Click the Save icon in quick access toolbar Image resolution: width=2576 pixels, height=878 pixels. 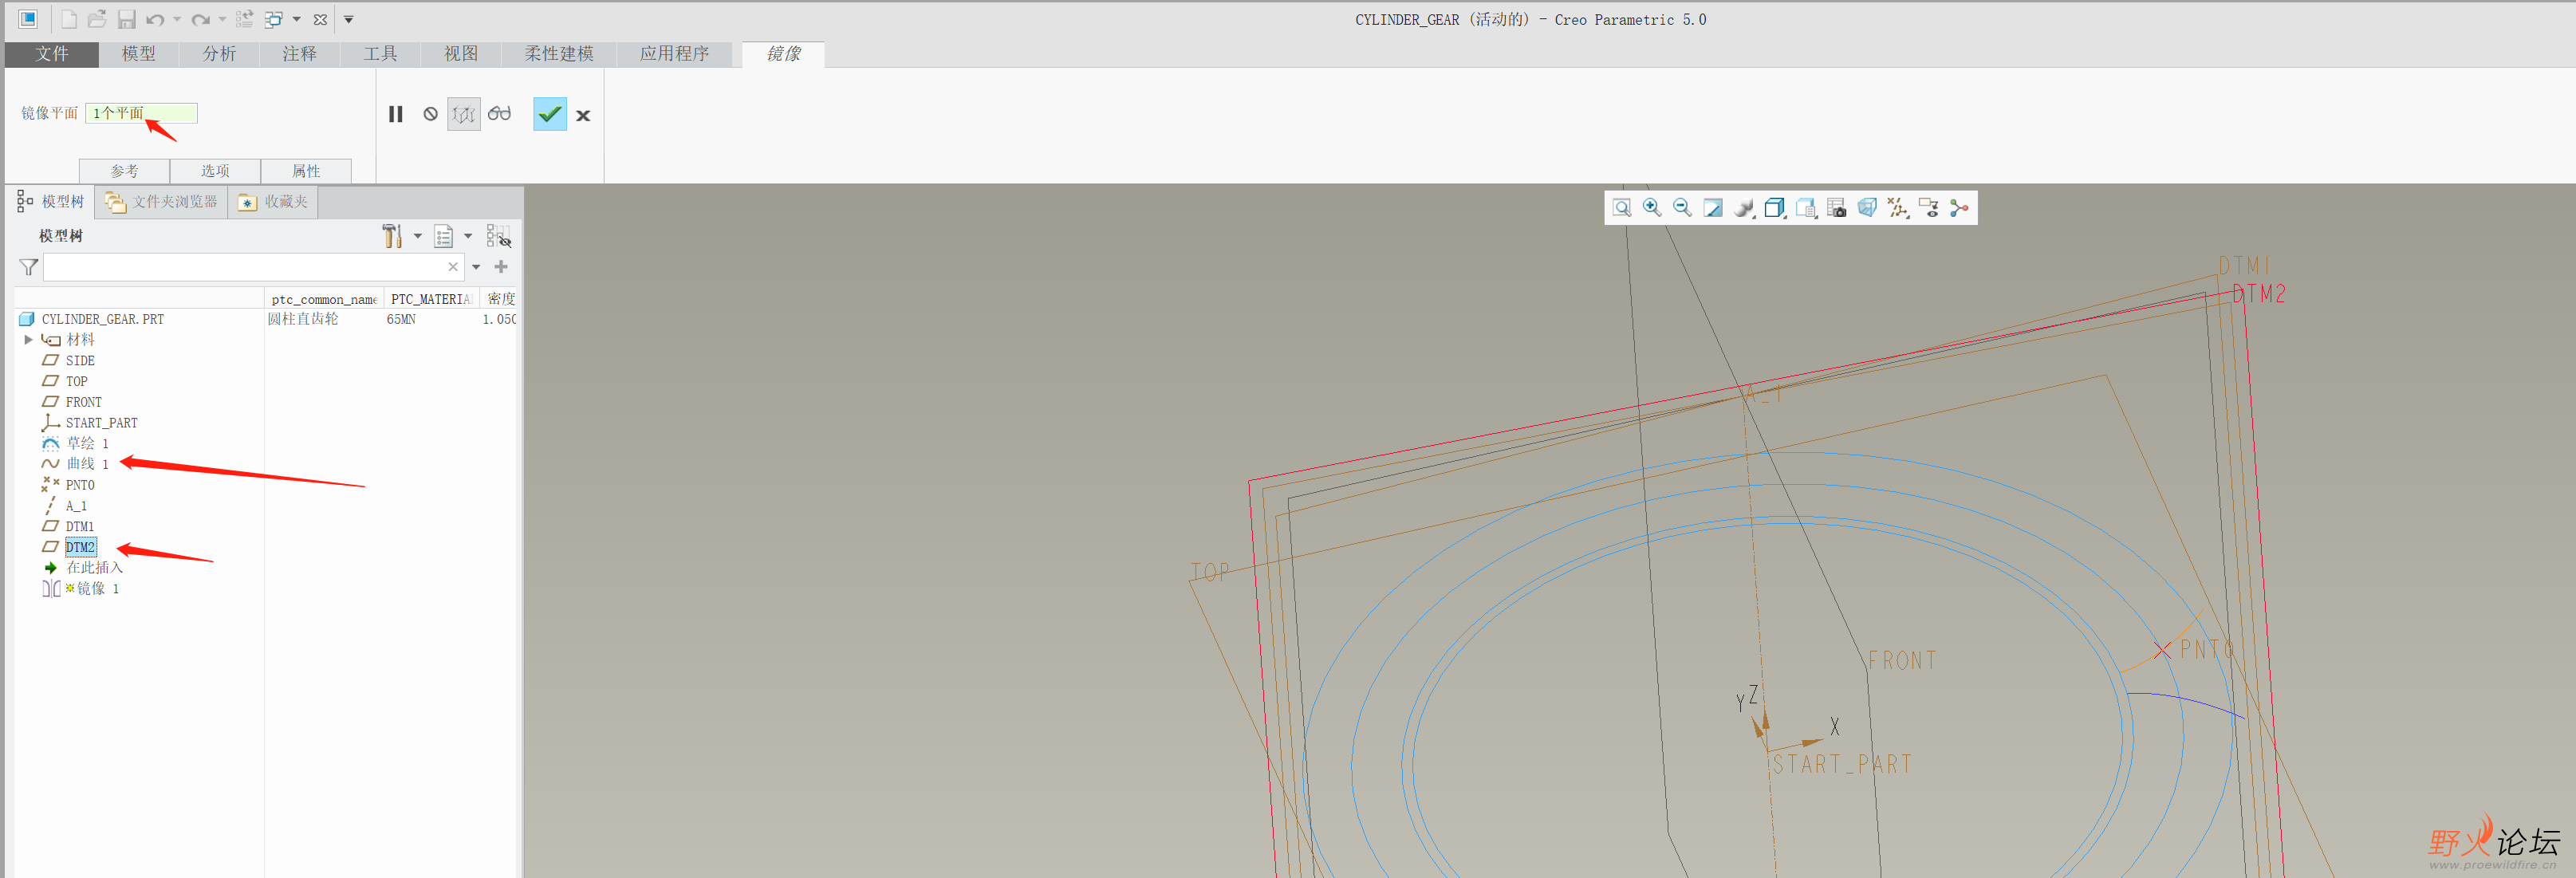pos(126,19)
